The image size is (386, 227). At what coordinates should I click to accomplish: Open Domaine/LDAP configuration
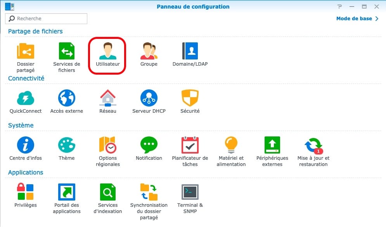(x=190, y=51)
